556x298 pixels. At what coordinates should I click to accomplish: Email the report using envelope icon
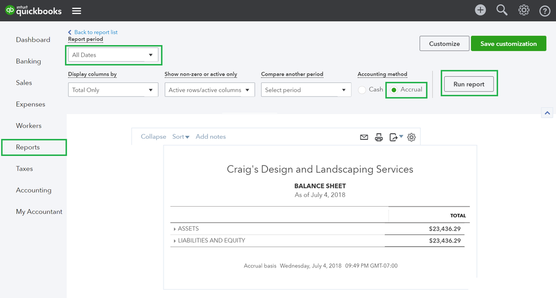[x=364, y=137]
